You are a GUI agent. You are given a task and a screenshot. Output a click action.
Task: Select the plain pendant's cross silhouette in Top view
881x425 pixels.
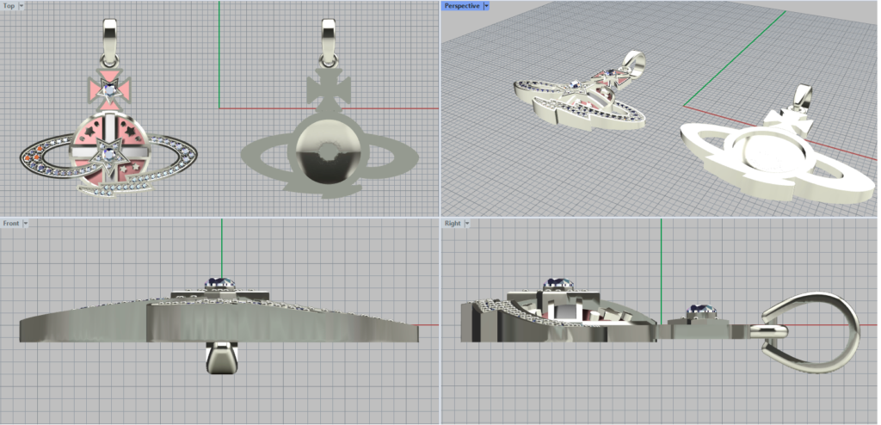pyautogui.click(x=328, y=89)
